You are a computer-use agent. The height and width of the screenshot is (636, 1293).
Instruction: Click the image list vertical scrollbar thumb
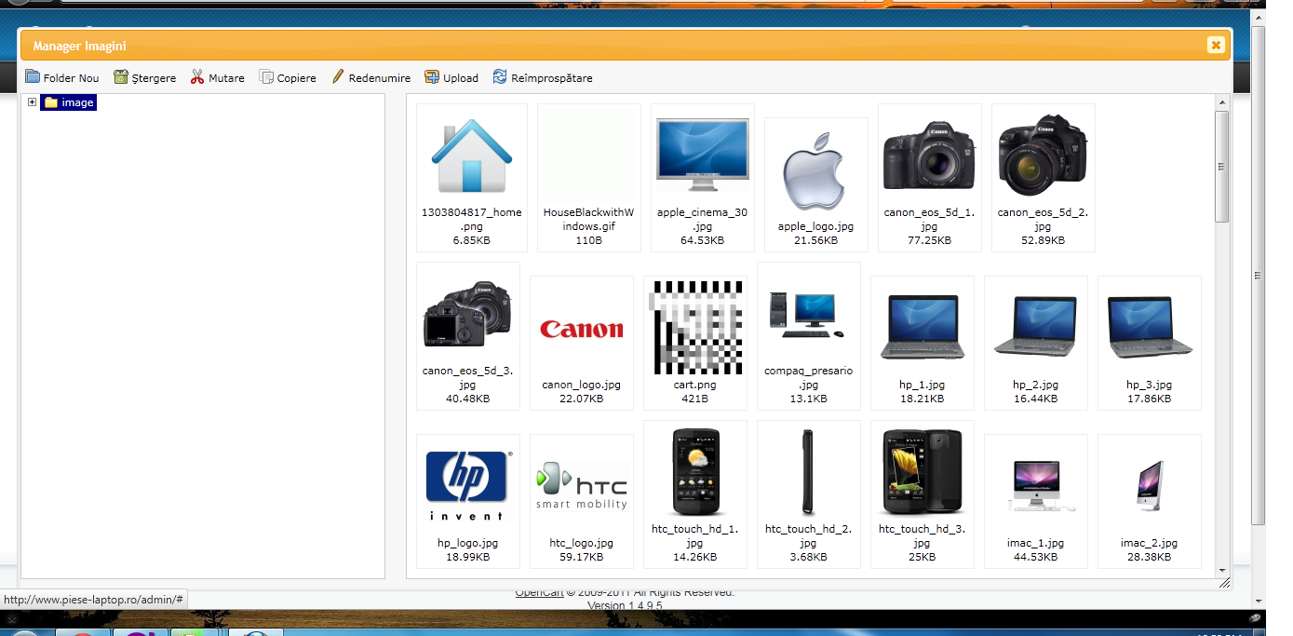1222,166
